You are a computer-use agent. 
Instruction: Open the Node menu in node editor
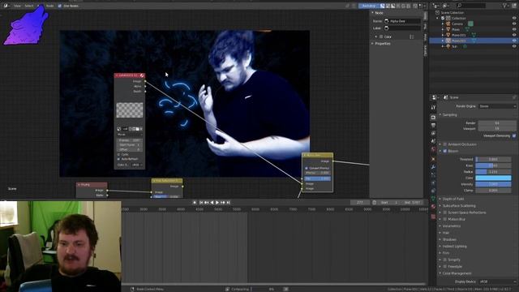coord(49,6)
